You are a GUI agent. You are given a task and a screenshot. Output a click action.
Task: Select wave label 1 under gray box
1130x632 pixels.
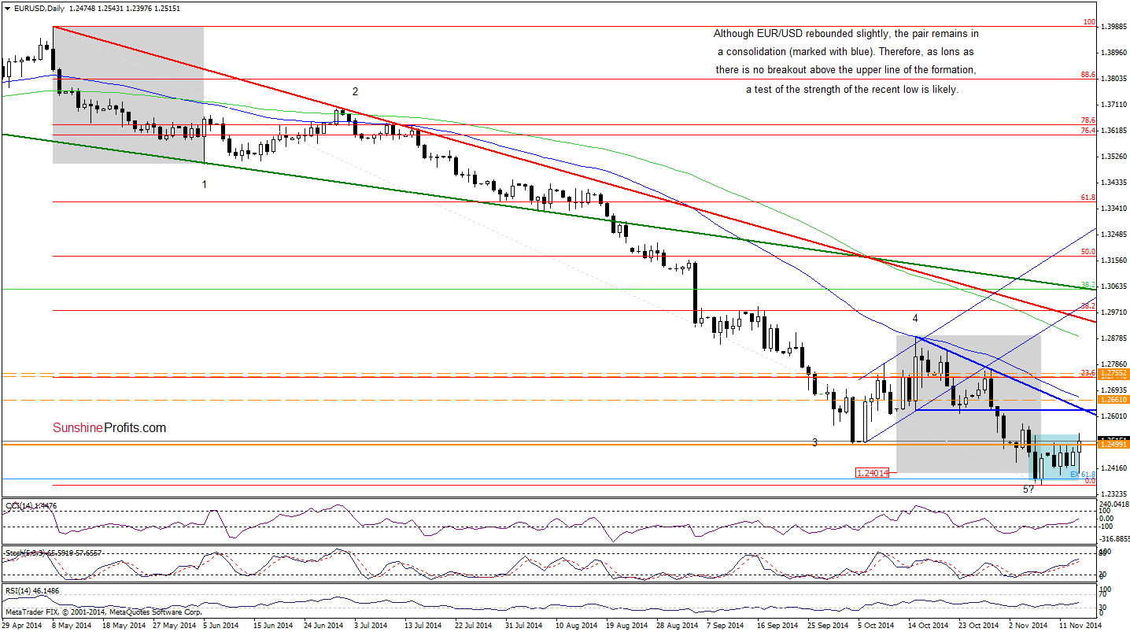(204, 184)
